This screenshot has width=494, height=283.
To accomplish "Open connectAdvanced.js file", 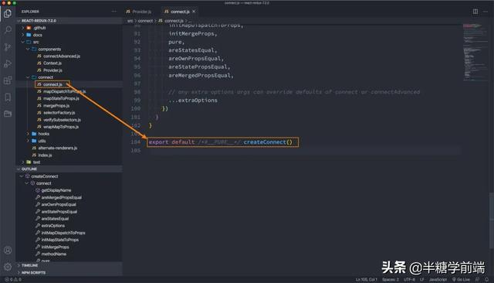I will coord(62,56).
